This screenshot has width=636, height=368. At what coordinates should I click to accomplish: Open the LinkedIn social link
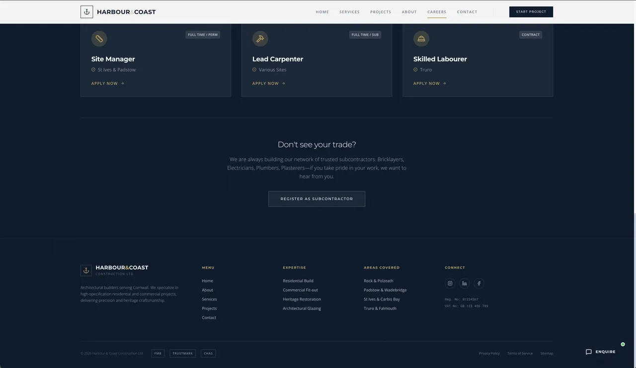click(x=465, y=283)
